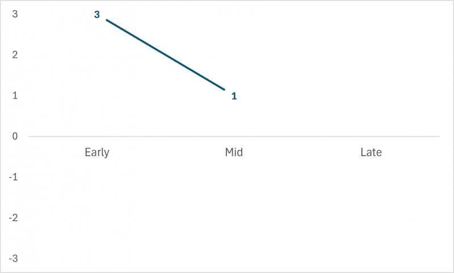Image resolution: width=454 pixels, height=273 pixels.
Task: Select the chart's right outer border
Action: click(453, 136)
